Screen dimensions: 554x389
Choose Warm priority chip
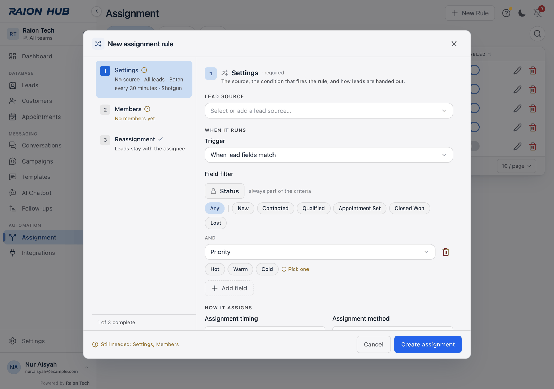coord(240,269)
